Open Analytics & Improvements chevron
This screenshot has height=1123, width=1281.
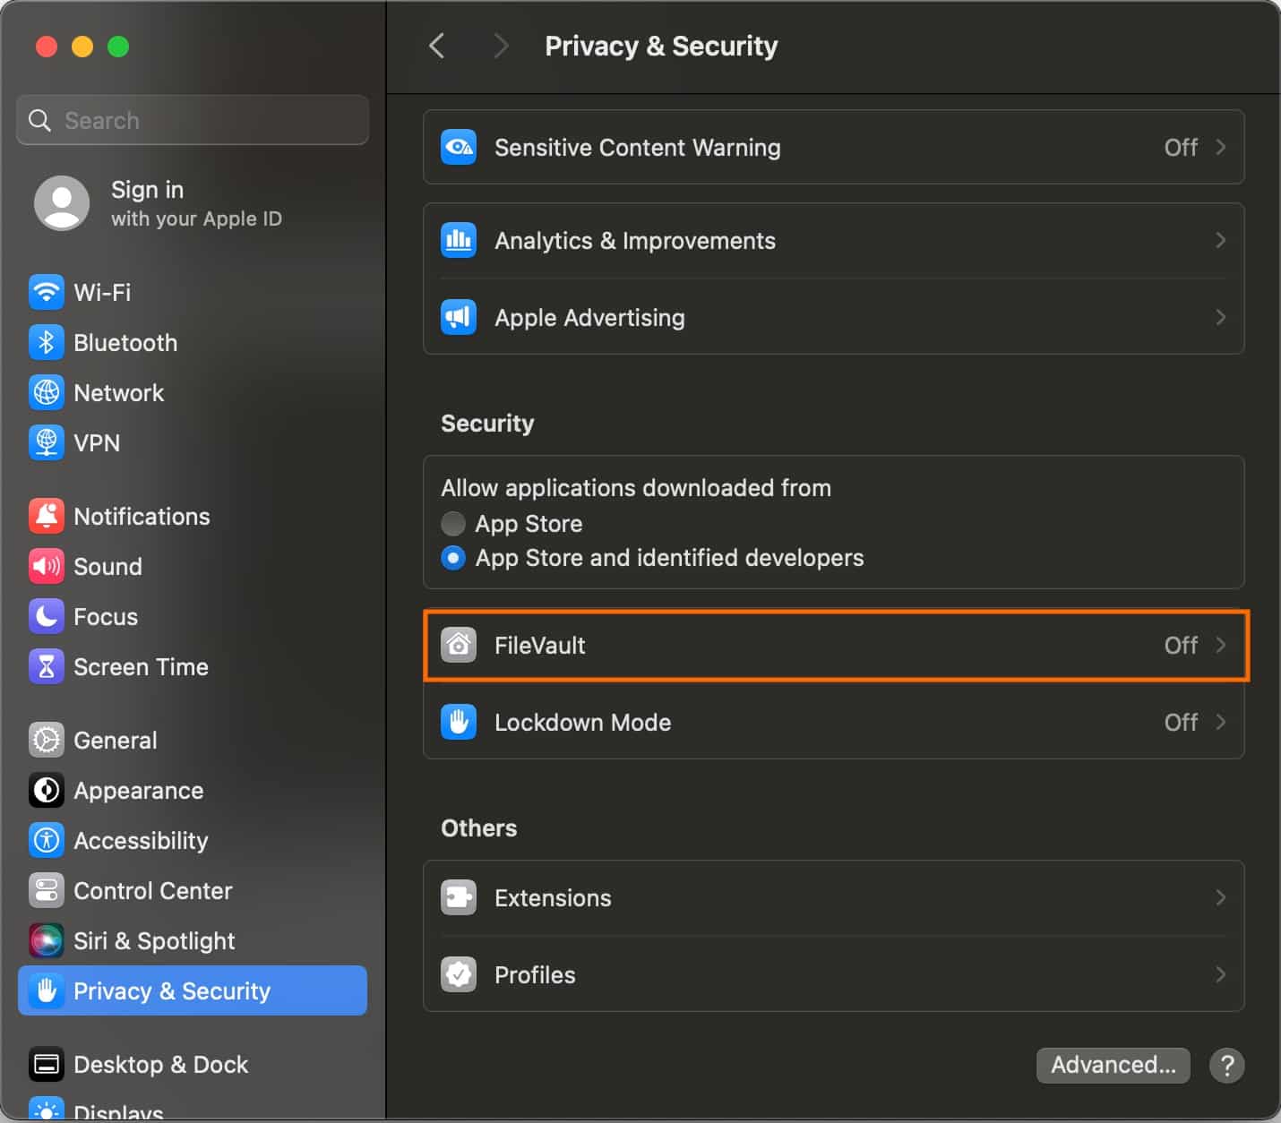coord(1220,240)
